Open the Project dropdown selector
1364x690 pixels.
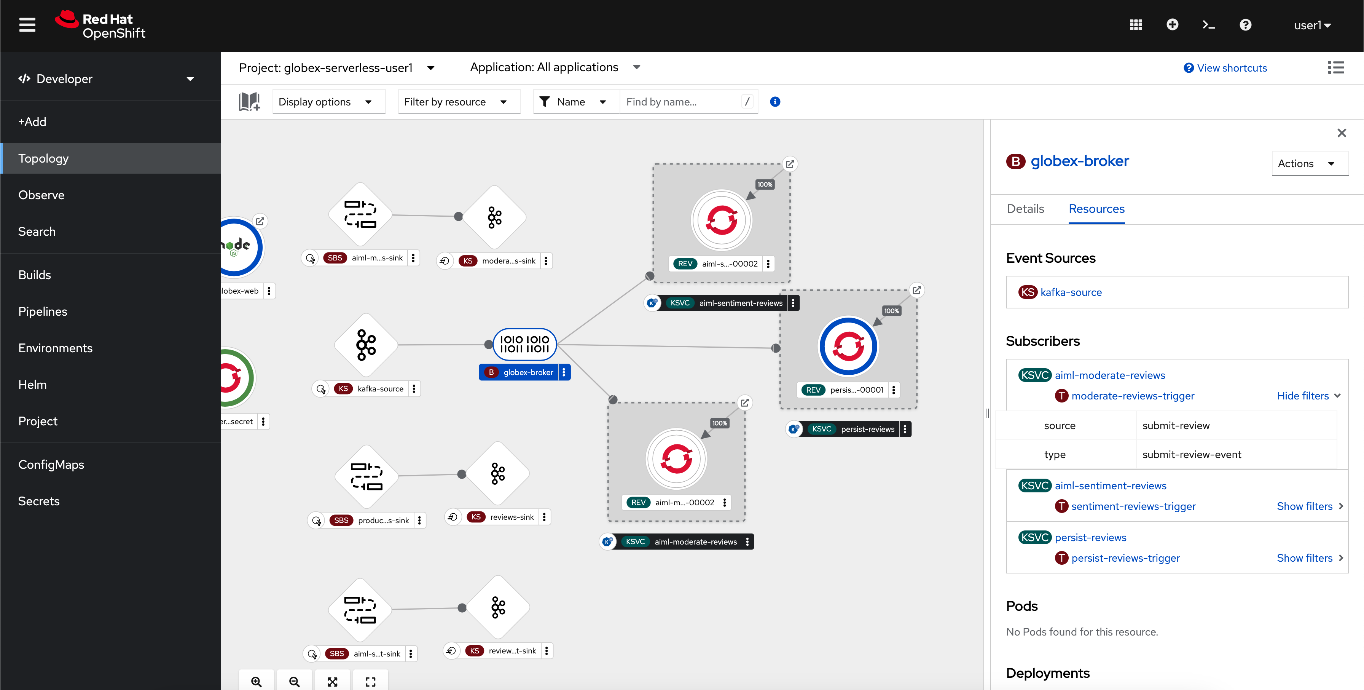pos(337,67)
